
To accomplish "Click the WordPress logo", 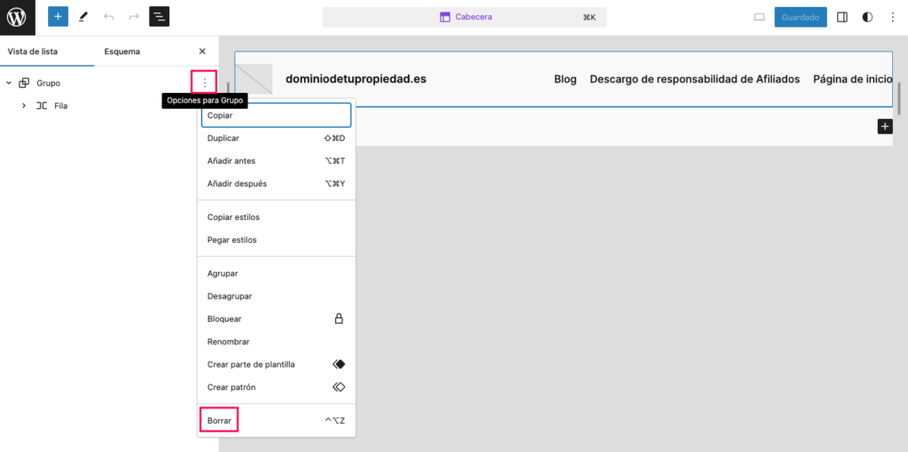I will (18, 18).
